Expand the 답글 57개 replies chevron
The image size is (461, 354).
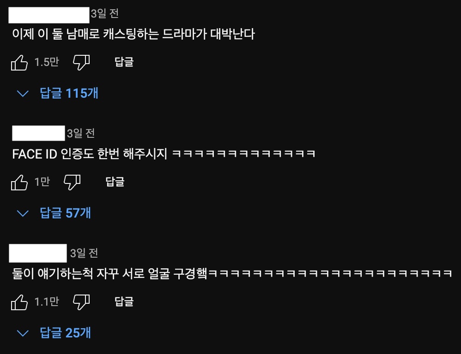click(x=23, y=213)
